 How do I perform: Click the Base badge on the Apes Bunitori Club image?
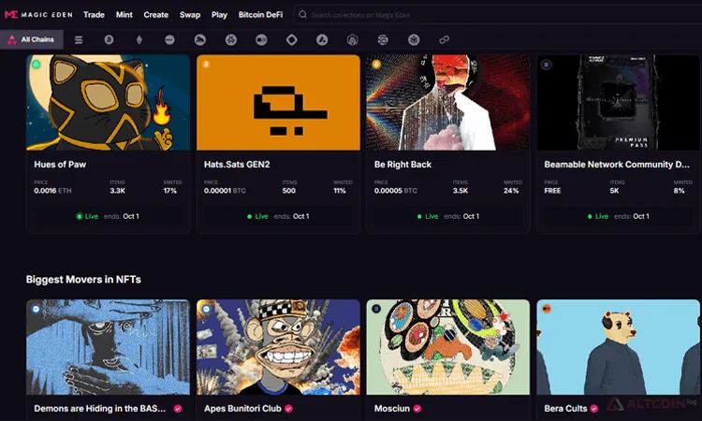207,309
